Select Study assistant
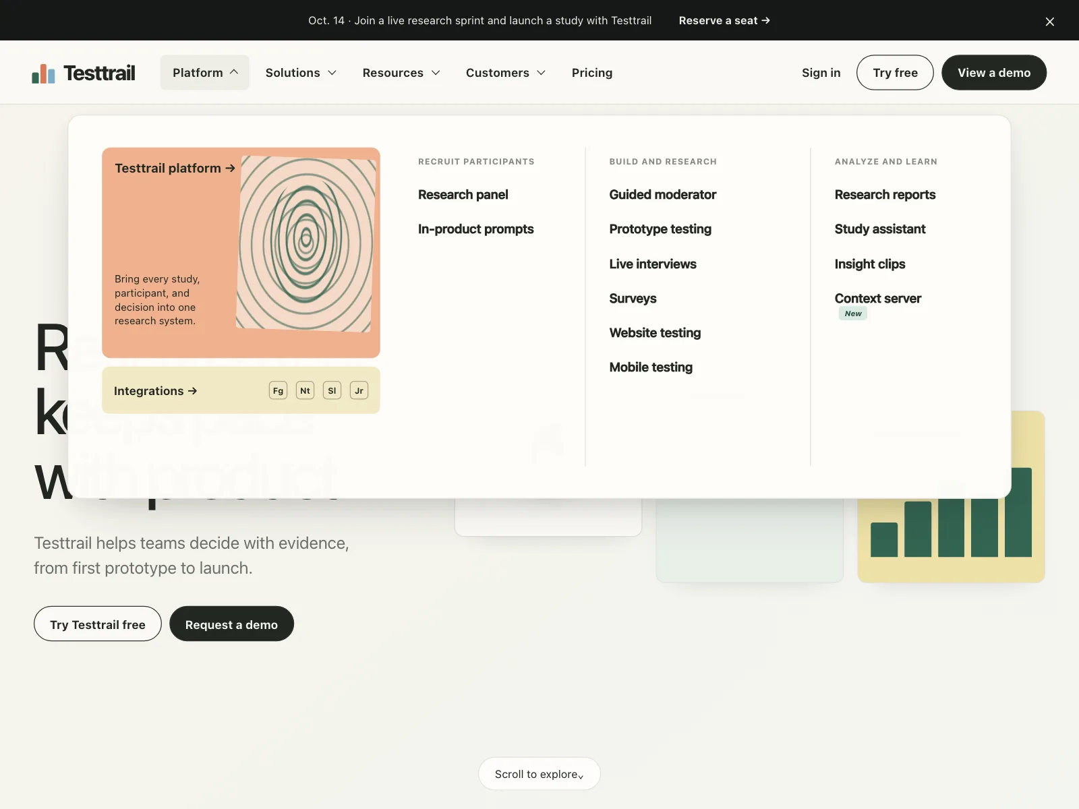 [880, 229]
